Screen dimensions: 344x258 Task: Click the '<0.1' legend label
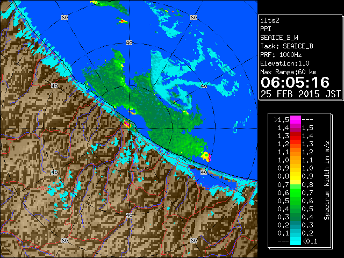[x=310, y=241]
